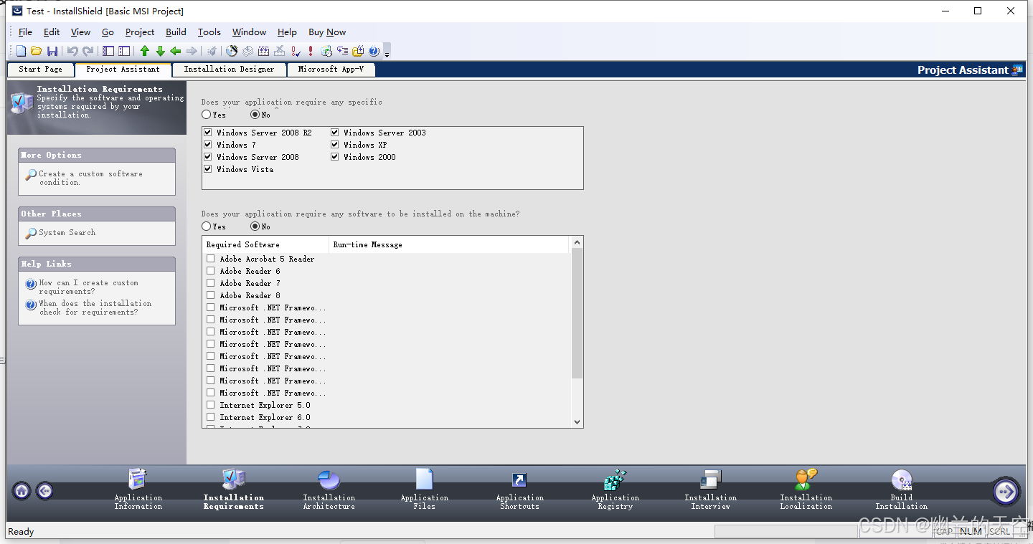Open the Edit menu
1033x544 pixels.
(52, 32)
